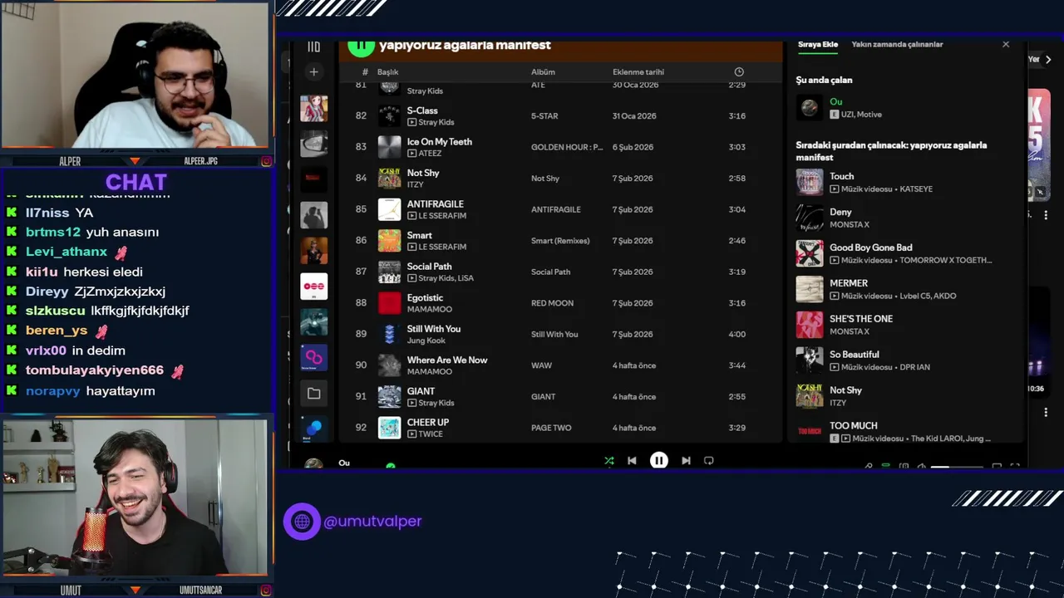Screen dimensions: 1064x598
Task: Sort by the Başlık column header
Action: point(387,72)
